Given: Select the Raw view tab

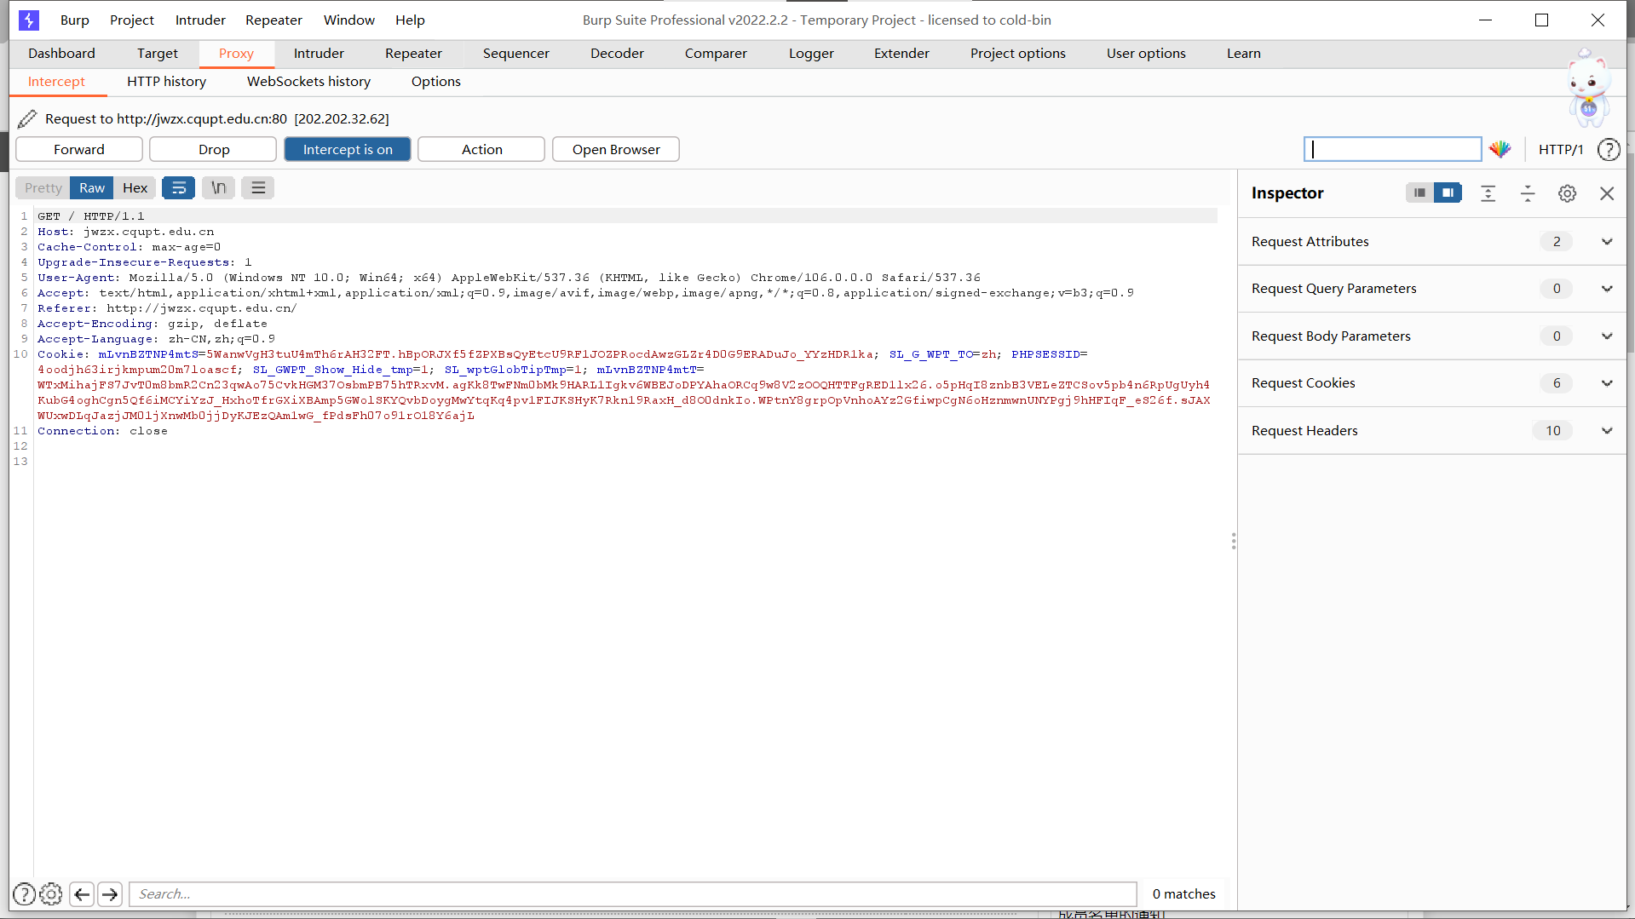Looking at the screenshot, I should click(x=92, y=187).
